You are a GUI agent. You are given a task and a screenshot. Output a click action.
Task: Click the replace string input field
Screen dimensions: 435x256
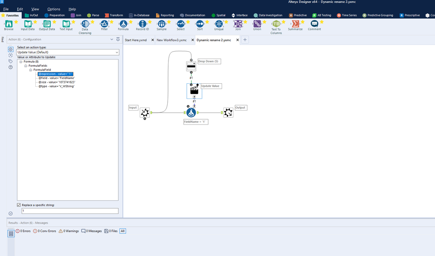pos(70,211)
